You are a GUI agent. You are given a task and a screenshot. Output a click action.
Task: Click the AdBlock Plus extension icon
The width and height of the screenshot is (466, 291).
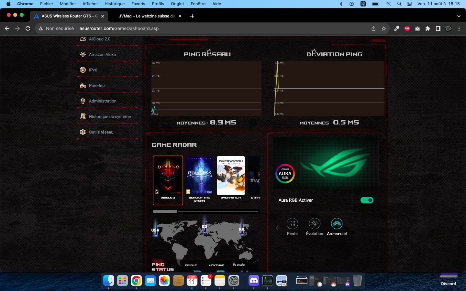click(x=407, y=28)
